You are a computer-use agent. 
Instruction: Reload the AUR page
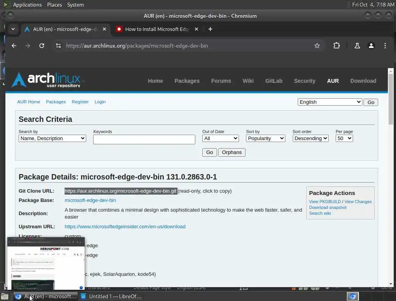(42, 46)
